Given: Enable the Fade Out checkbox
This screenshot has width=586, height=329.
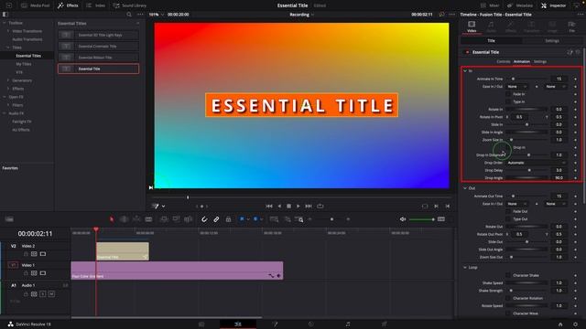Looking at the screenshot, I should (508, 211).
